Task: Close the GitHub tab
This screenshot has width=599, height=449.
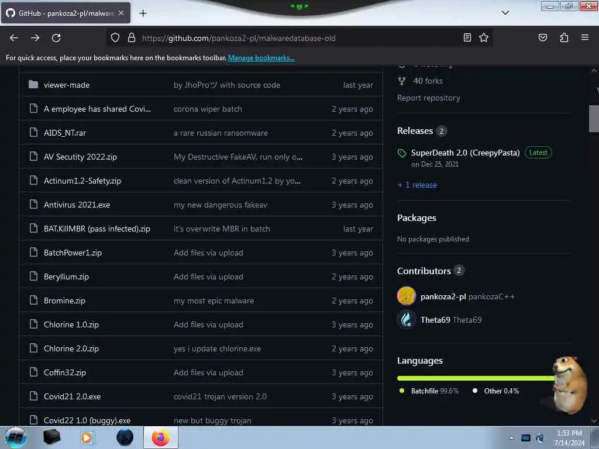Action: pyautogui.click(x=121, y=13)
